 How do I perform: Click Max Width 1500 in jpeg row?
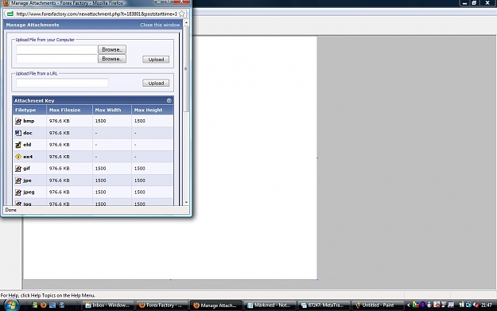100,192
